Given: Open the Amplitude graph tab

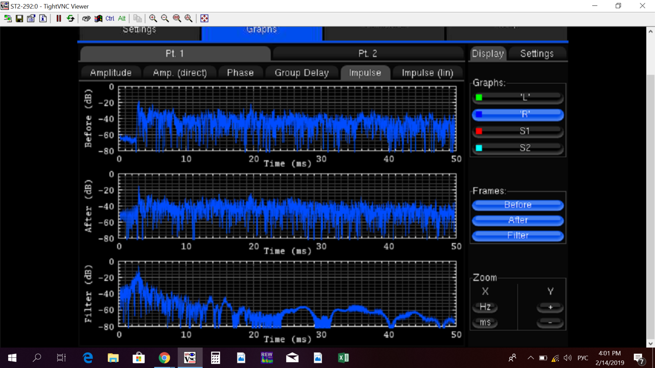Looking at the screenshot, I should pyautogui.click(x=111, y=73).
